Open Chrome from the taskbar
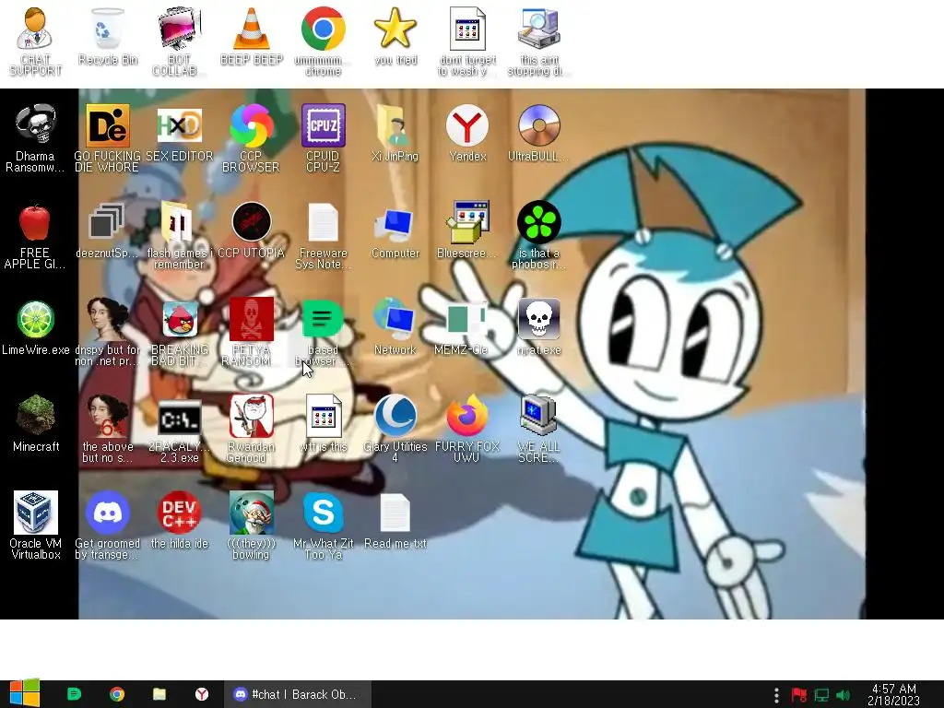The height and width of the screenshot is (708, 944). coord(117,694)
